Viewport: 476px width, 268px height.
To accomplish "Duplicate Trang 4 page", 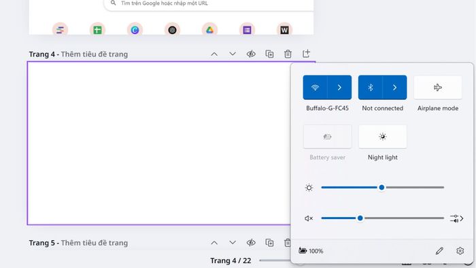I will point(269,54).
